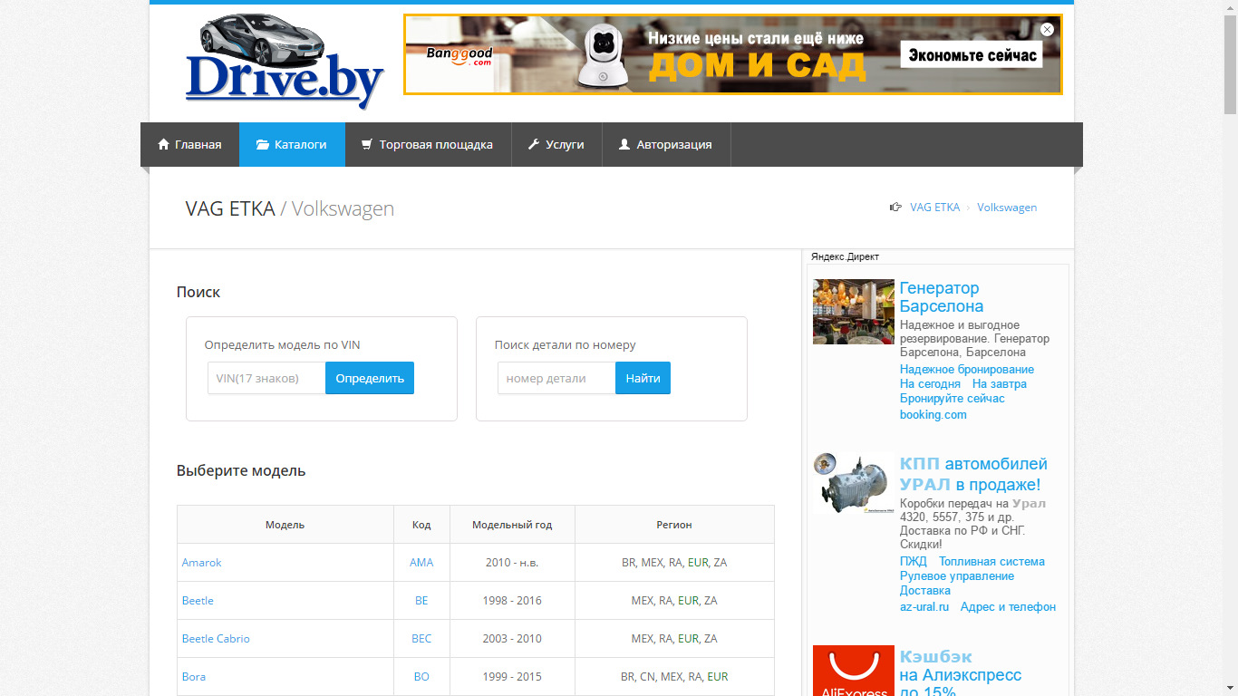The height and width of the screenshot is (696, 1238).
Task: Click the BEC model code link
Action: point(421,639)
